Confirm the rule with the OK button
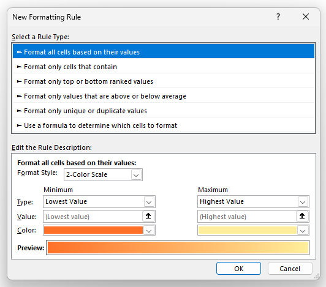 pyautogui.click(x=238, y=269)
